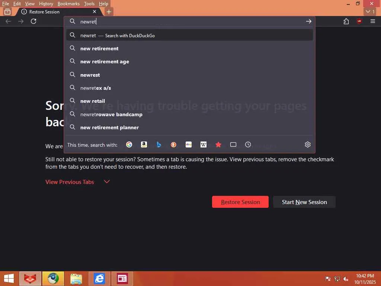Image resolution: width=381 pixels, height=286 pixels.
Task: Open the Help menu
Action: [x=103, y=4]
